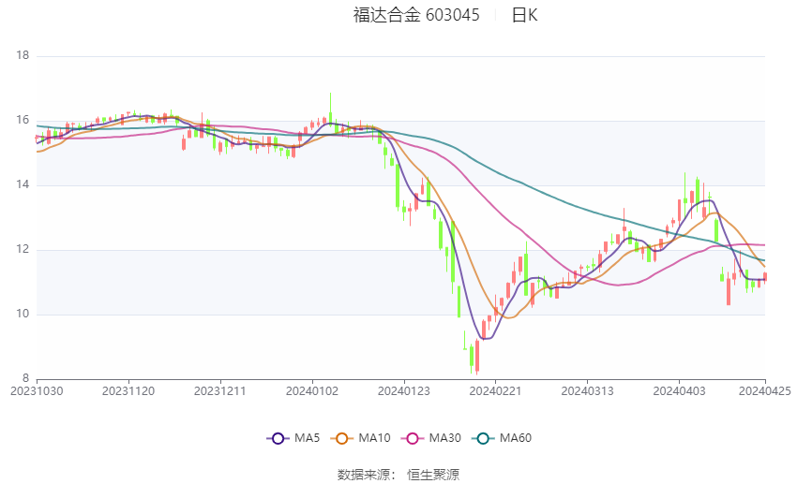This screenshot has width=797, height=484.
Task: Click x-axis date label 20240221
Action: (496, 391)
